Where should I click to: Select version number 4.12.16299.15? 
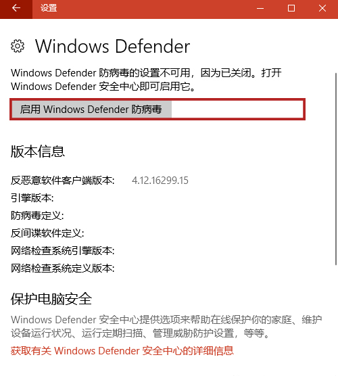[160, 181]
